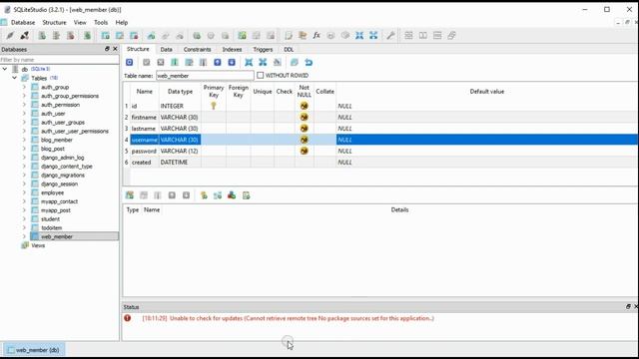Expand the auth_user table node
Image resolution: width=639 pixels, height=359 pixels.
(24, 114)
